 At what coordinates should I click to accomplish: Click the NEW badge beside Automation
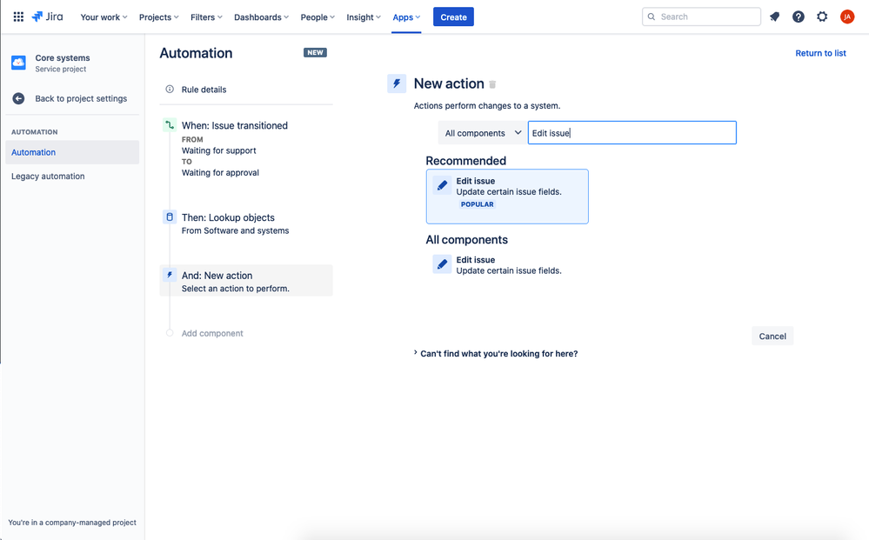pos(315,53)
